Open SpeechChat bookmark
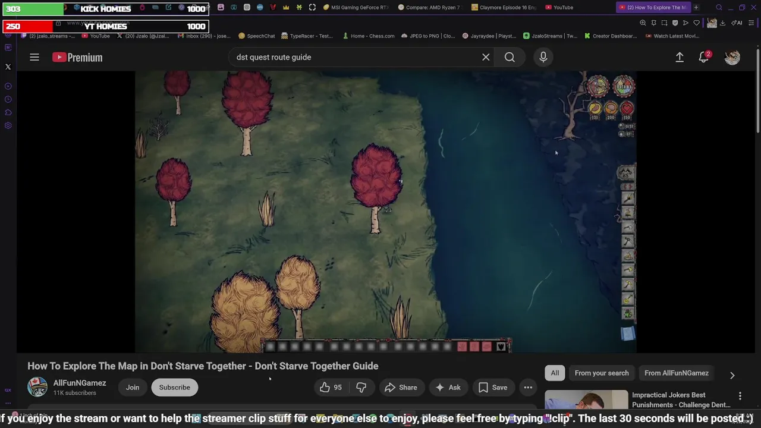Screen dimensions: 761x428 (x=256, y=36)
